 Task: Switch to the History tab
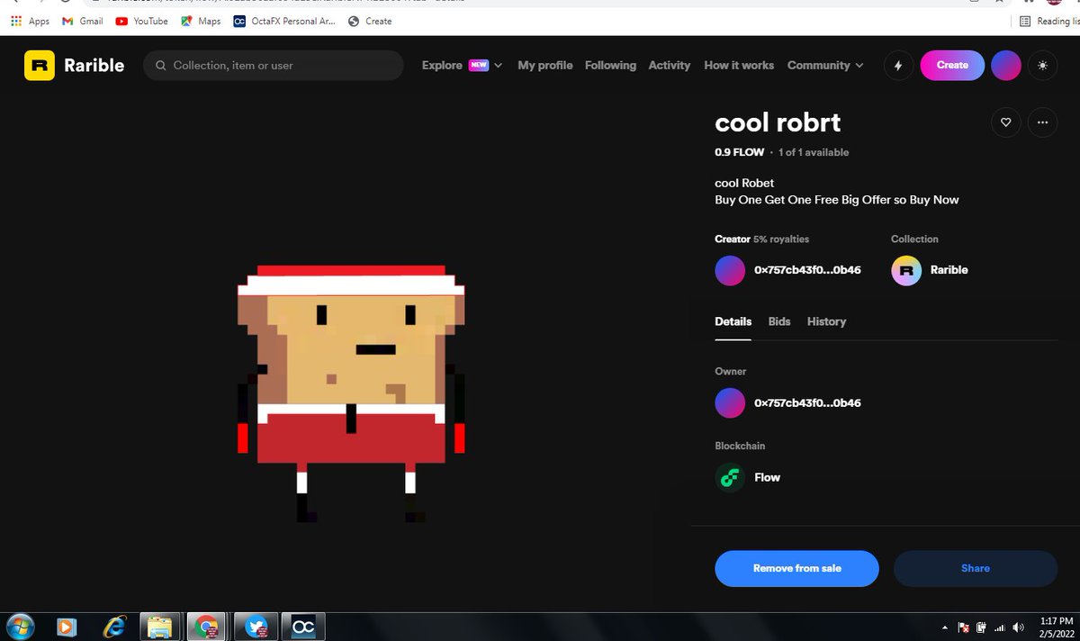click(826, 321)
